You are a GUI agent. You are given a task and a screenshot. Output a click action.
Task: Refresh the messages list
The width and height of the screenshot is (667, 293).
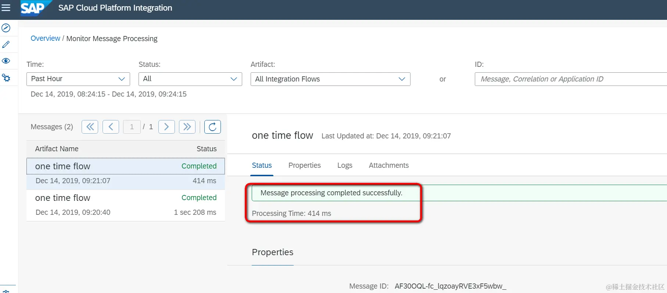[x=212, y=127]
